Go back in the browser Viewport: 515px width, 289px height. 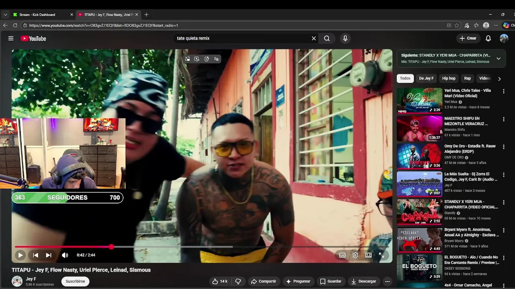(x=5, y=25)
